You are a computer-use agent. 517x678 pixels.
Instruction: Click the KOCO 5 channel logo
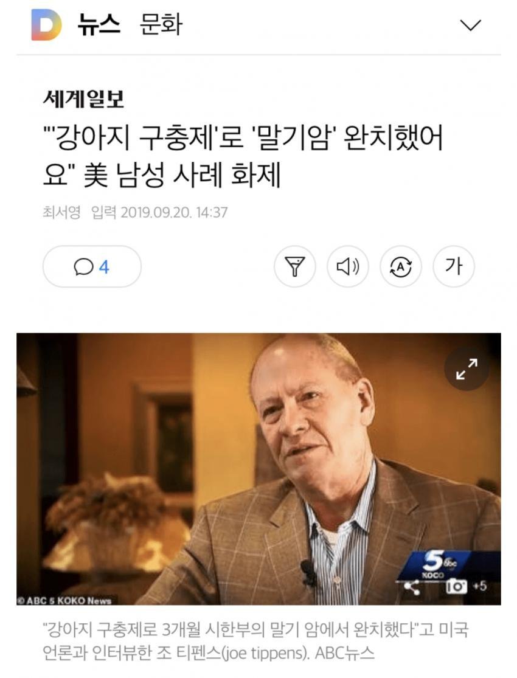437,564
